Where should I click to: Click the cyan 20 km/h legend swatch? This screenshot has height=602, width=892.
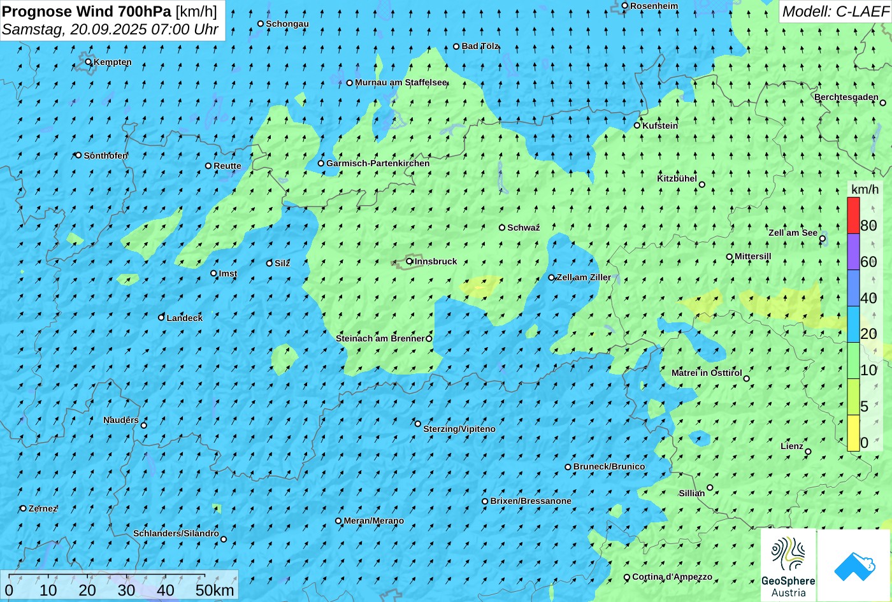(853, 325)
